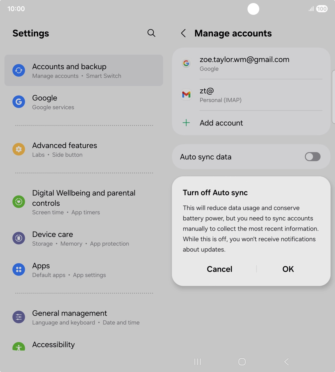Tap the green plus Add account icon
Screen dimensions: 335x372
click(x=186, y=123)
